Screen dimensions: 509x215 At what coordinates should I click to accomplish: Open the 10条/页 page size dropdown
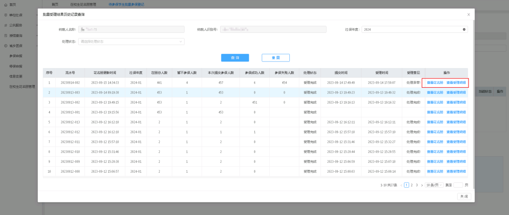[434, 185]
